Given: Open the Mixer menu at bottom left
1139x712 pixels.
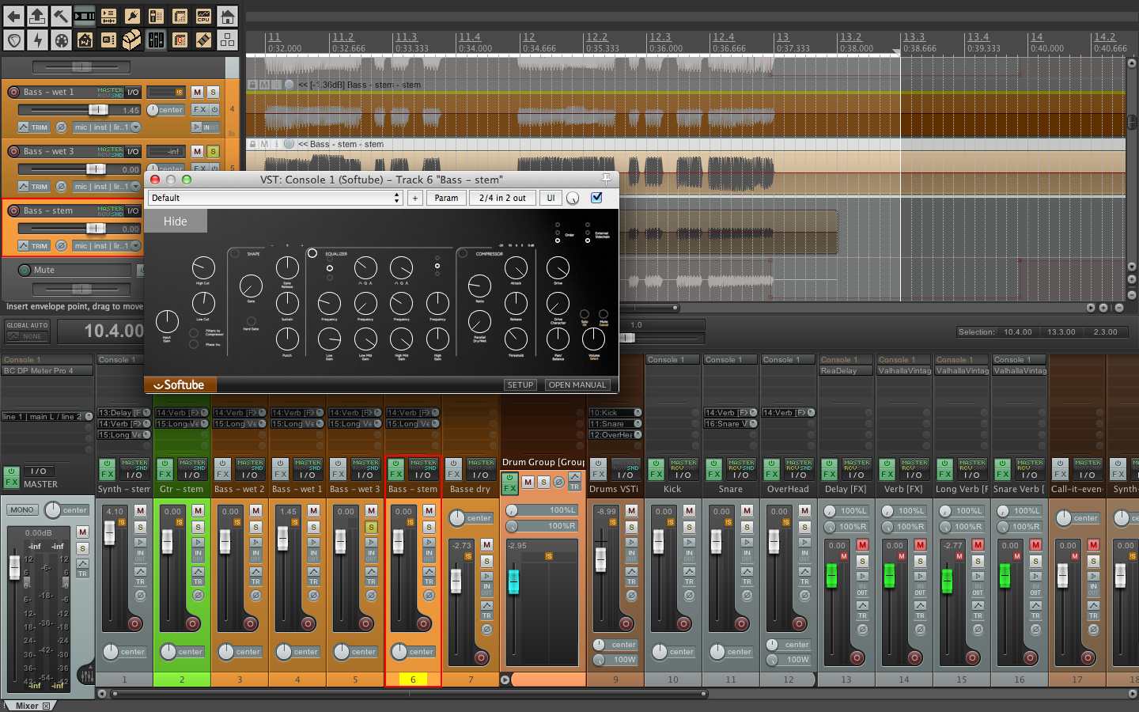Looking at the screenshot, I should (29, 705).
